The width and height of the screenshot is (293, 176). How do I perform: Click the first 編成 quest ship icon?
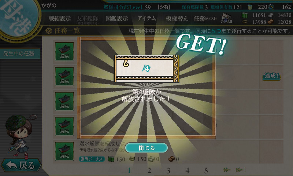[64, 52]
